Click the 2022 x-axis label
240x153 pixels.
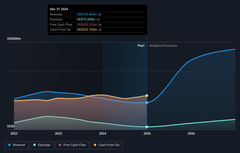(14, 134)
